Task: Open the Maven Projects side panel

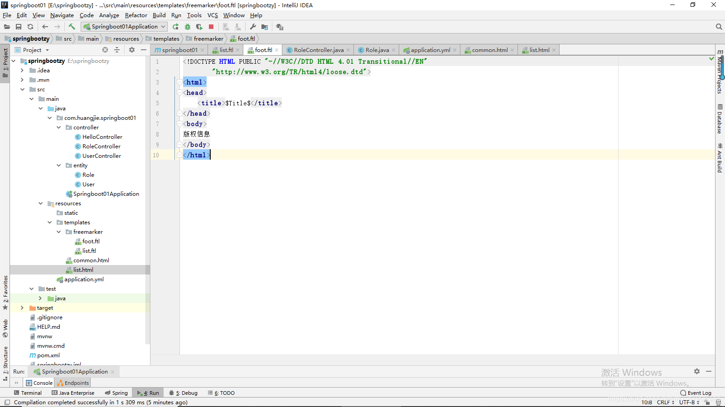Action: click(720, 71)
